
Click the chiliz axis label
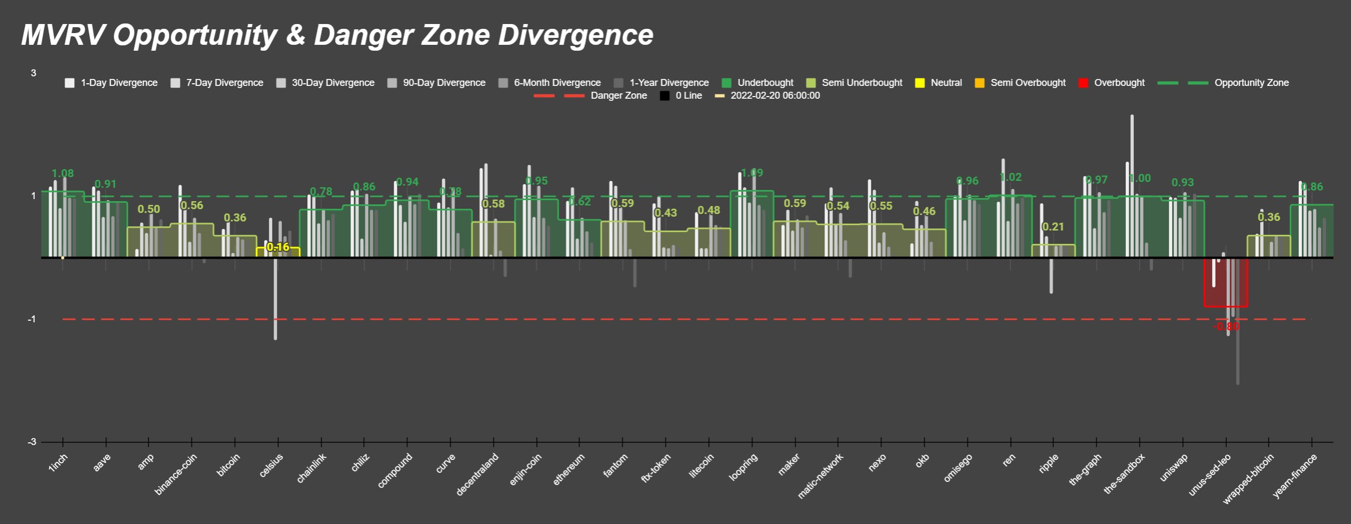pos(360,462)
